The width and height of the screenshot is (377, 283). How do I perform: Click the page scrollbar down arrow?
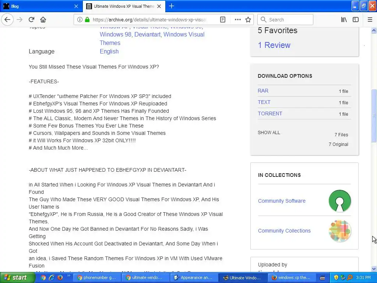374,269
